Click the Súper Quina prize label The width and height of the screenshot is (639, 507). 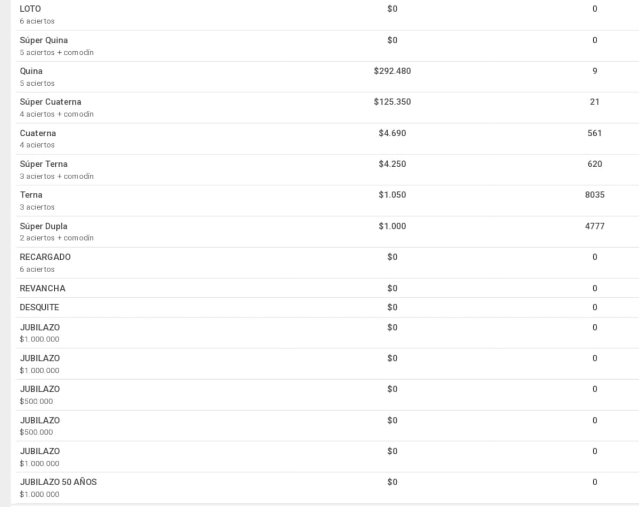pos(44,40)
